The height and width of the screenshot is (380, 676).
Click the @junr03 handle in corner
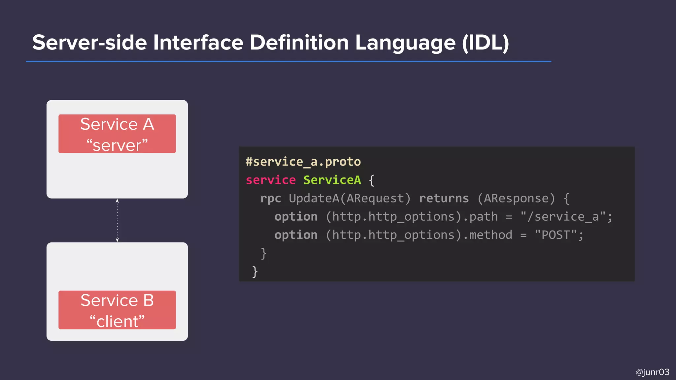click(x=652, y=372)
